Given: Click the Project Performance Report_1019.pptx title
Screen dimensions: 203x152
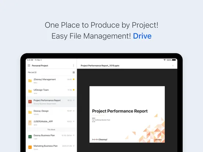Looking at the screenshot, I should [100, 66].
